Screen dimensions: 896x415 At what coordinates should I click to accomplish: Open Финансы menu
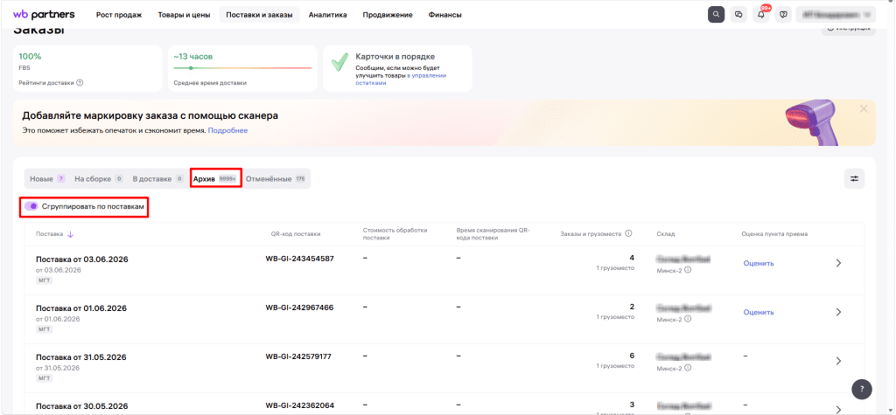(444, 15)
